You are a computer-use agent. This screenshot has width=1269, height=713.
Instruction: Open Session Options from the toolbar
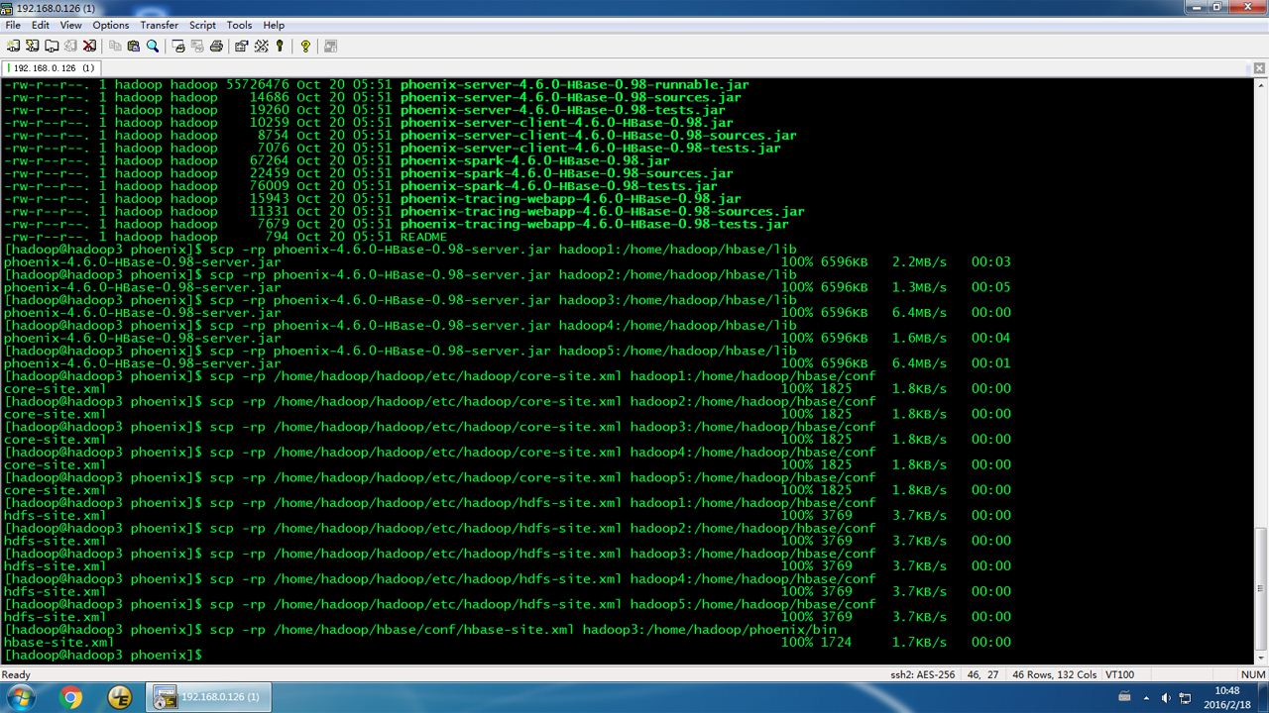(242, 46)
